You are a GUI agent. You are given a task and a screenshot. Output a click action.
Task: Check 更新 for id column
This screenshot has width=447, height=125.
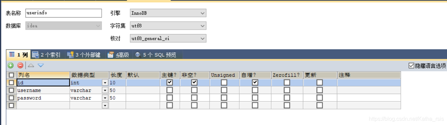point(320,82)
